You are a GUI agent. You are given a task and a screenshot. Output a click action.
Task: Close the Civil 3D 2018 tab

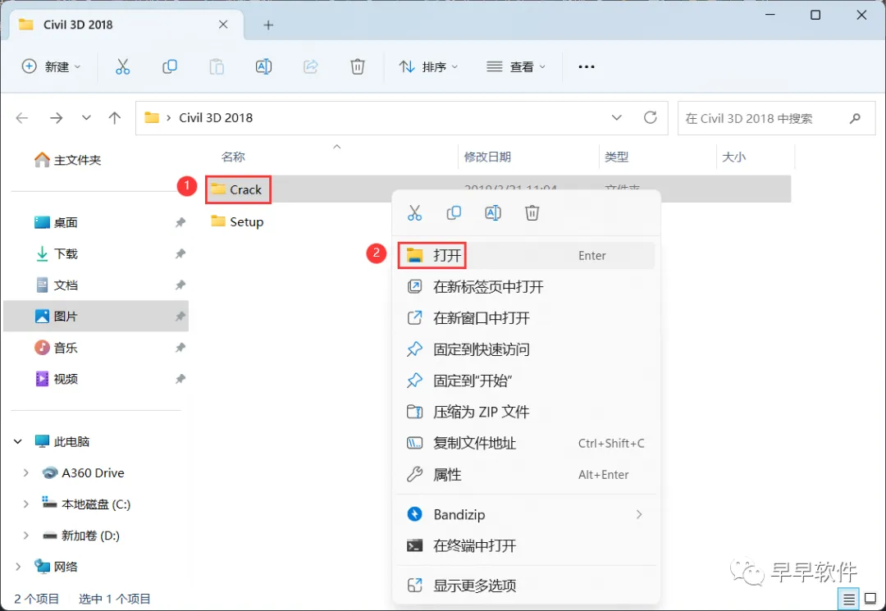point(223,25)
